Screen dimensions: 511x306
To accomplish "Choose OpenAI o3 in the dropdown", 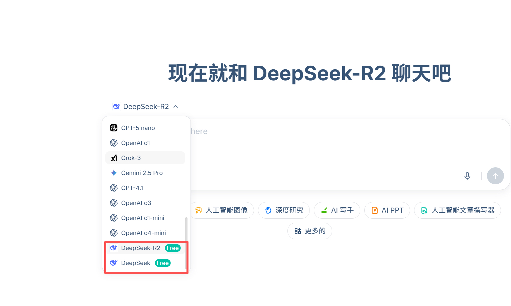I will click(x=145, y=203).
